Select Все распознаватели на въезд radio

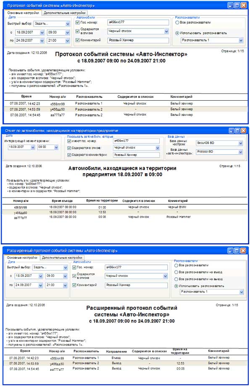pos(176,272)
